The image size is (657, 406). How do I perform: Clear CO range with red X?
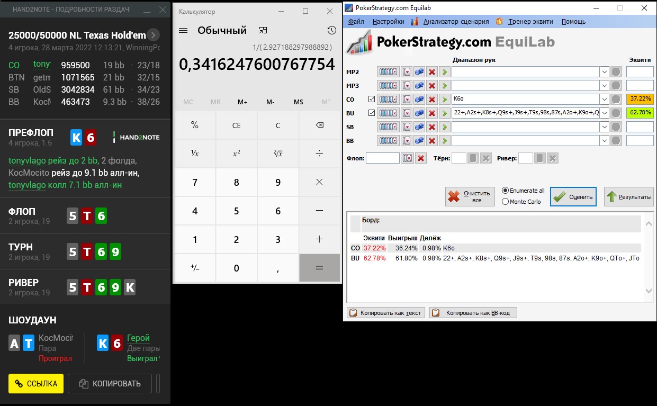[x=432, y=99]
